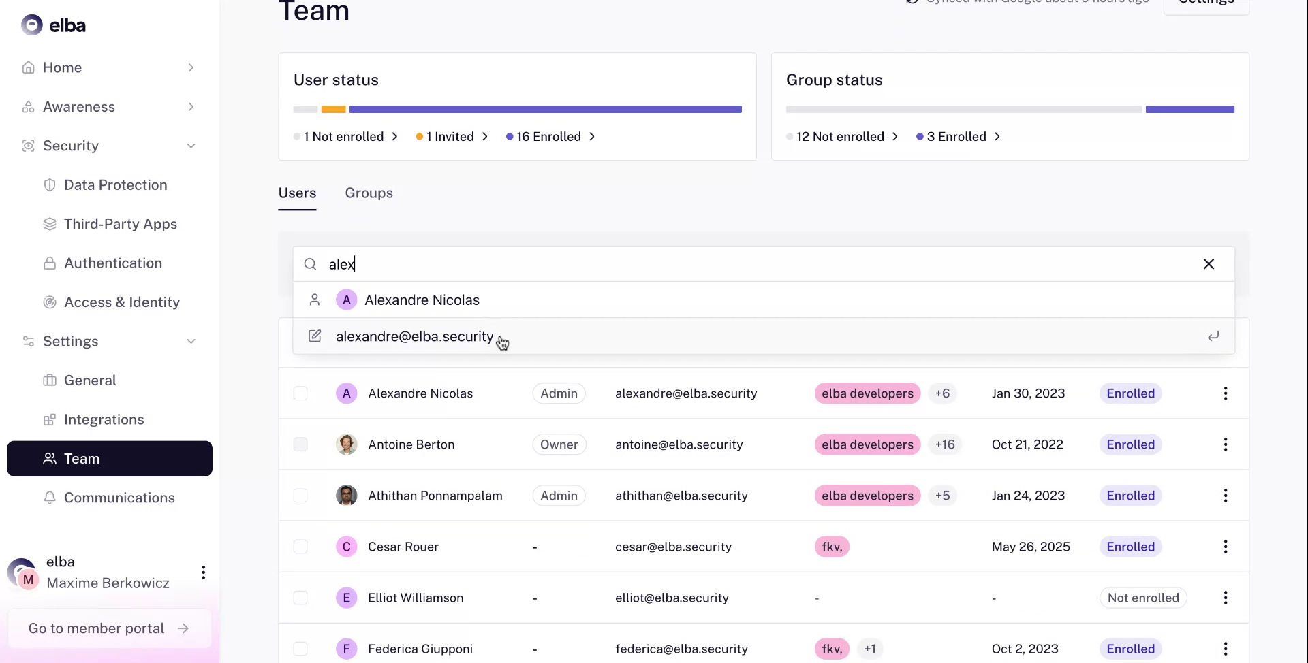
Task: Click the elba logo icon
Action: click(31, 25)
